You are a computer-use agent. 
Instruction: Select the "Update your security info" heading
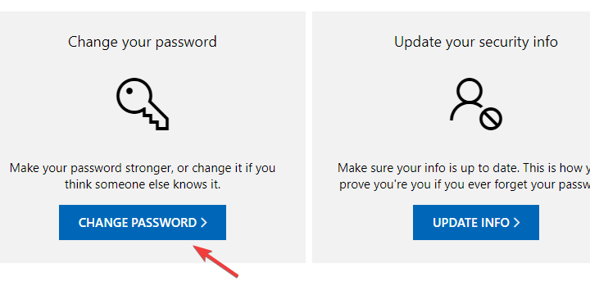[x=476, y=42]
